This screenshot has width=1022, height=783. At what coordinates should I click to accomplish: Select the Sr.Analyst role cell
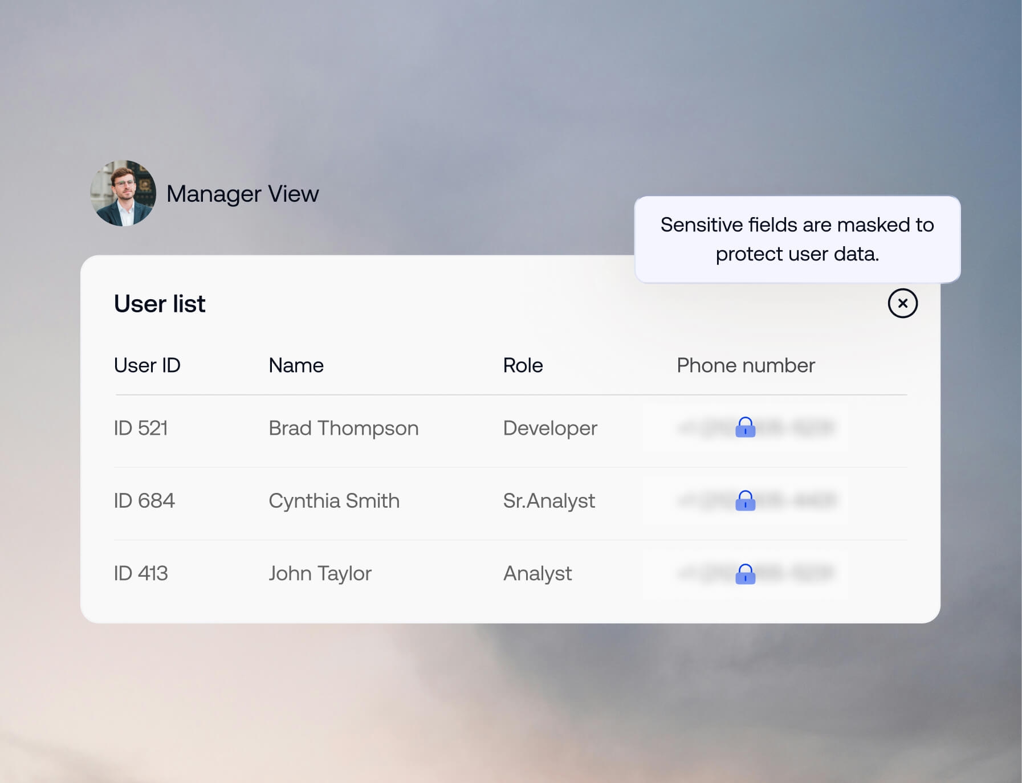point(549,501)
